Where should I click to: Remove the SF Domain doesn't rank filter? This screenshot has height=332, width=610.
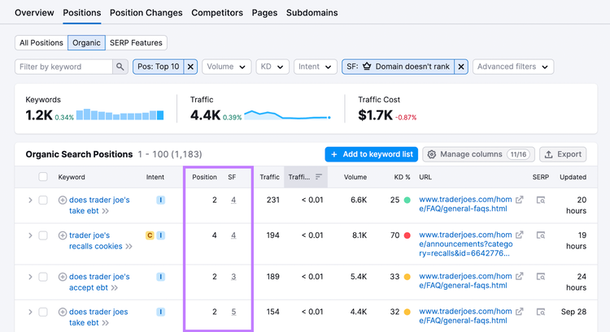click(x=461, y=67)
